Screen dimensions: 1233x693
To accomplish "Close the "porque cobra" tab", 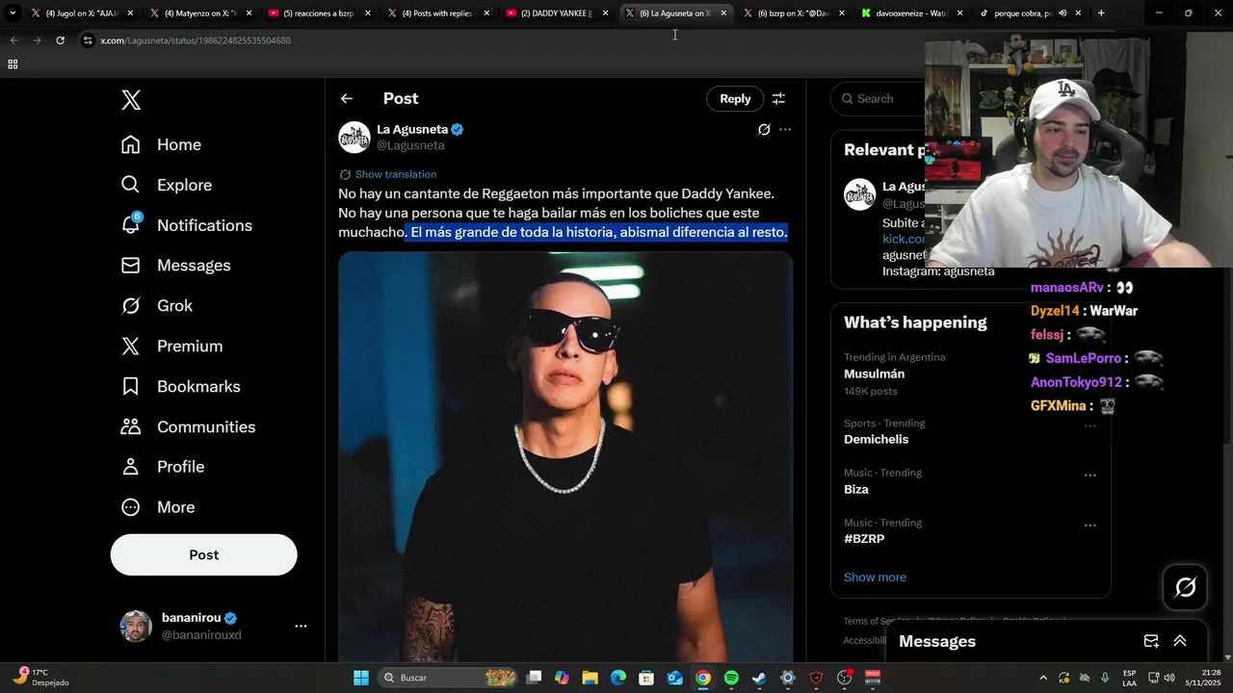I will (x=1078, y=13).
